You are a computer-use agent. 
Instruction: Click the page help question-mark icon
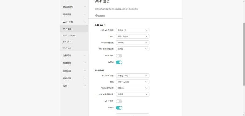[x=96, y=16]
